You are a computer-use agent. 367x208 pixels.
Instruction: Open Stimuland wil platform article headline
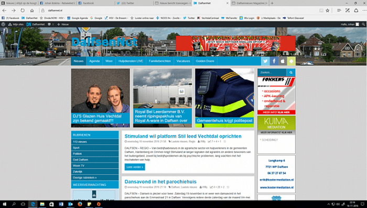pos(183,136)
